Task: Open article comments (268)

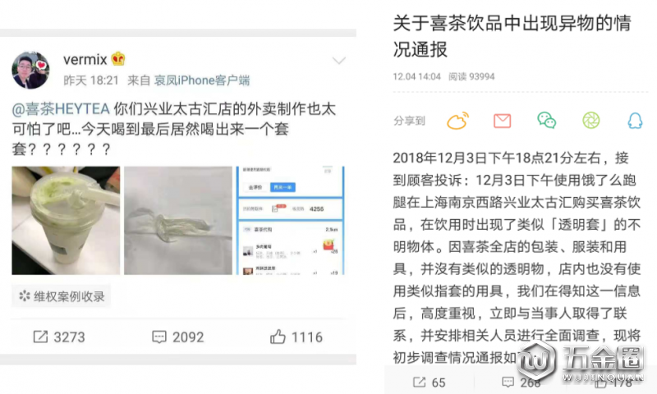Action: pyautogui.click(x=520, y=383)
